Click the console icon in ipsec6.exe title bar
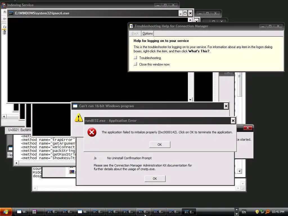The height and width of the screenshot is (216, 288). click(x=11, y=13)
